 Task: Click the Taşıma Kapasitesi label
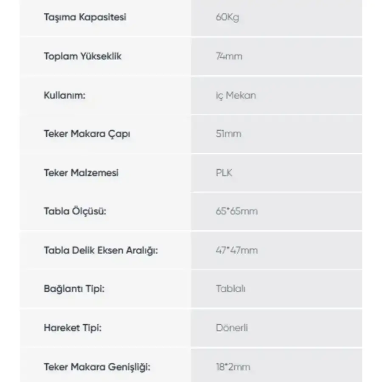pyautogui.click(x=85, y=17)
